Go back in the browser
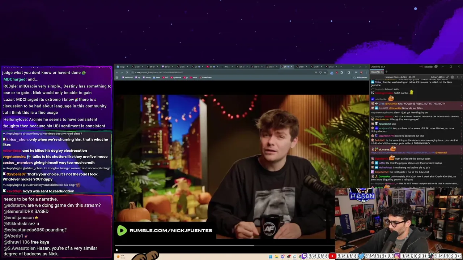 coord(117,73)
